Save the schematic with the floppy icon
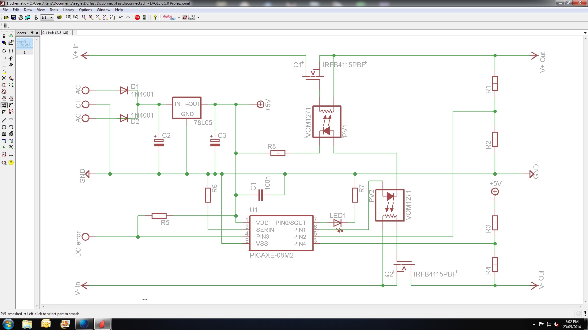588x330 pixels. [13, 17]
